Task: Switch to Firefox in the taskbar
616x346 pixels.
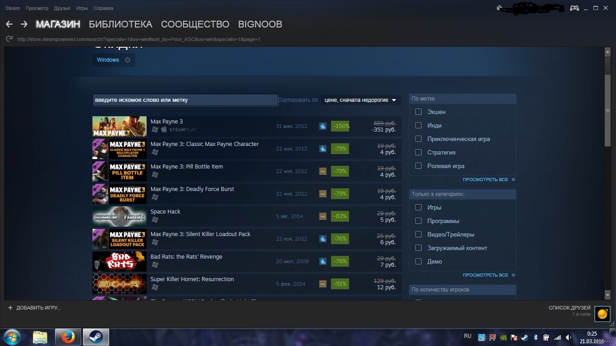Action: 68,337
